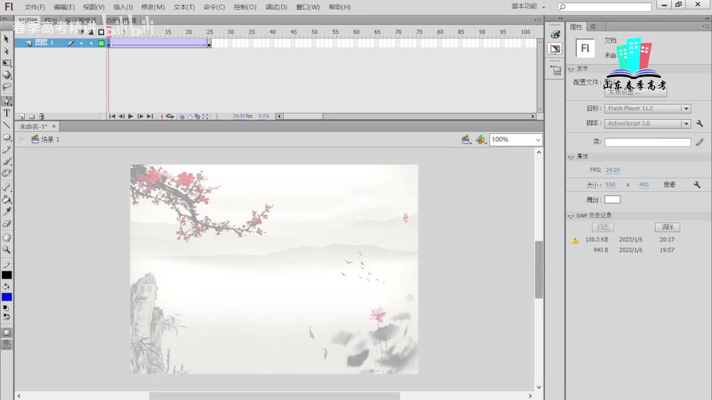Open Edit Scene clapperboard menu
The width and height of the screenshot is (712, 400).
(466, 140)
